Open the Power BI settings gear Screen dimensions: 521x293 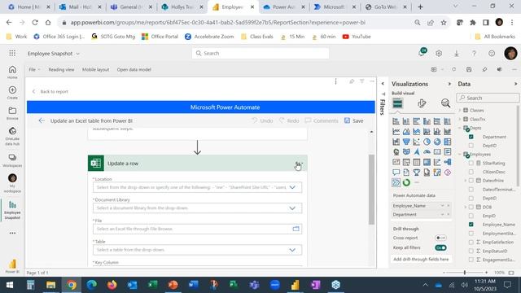(x=439, y=53)
